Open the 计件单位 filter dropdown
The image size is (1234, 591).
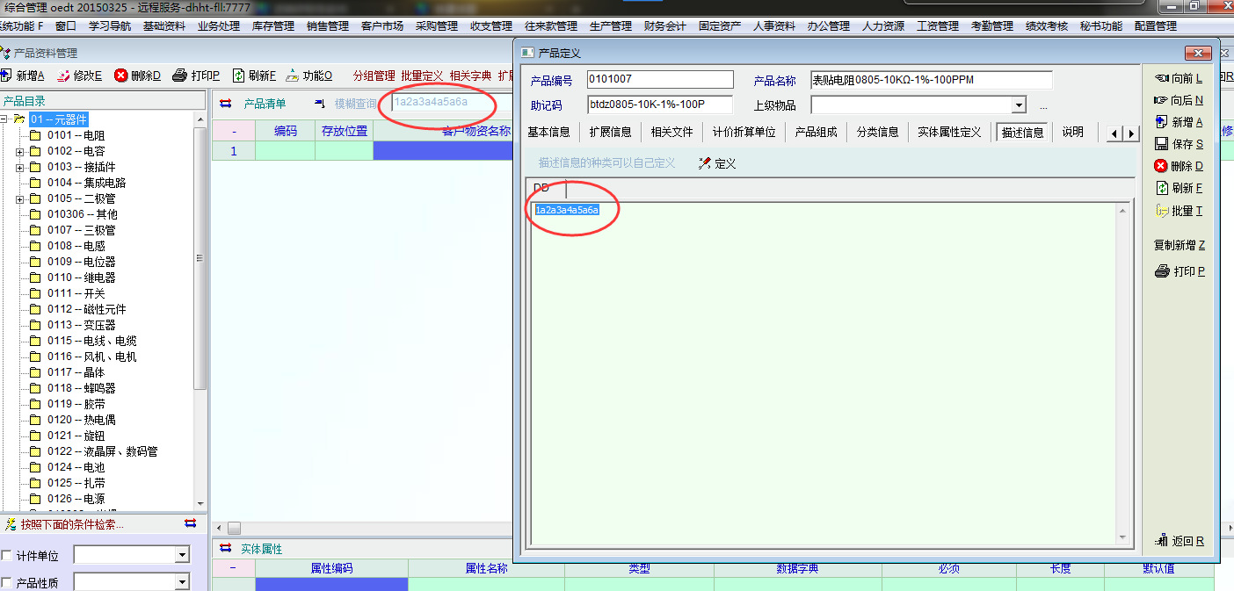(182, 555)
